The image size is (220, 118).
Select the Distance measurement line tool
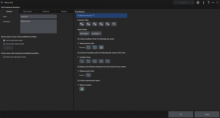point(88,75)
